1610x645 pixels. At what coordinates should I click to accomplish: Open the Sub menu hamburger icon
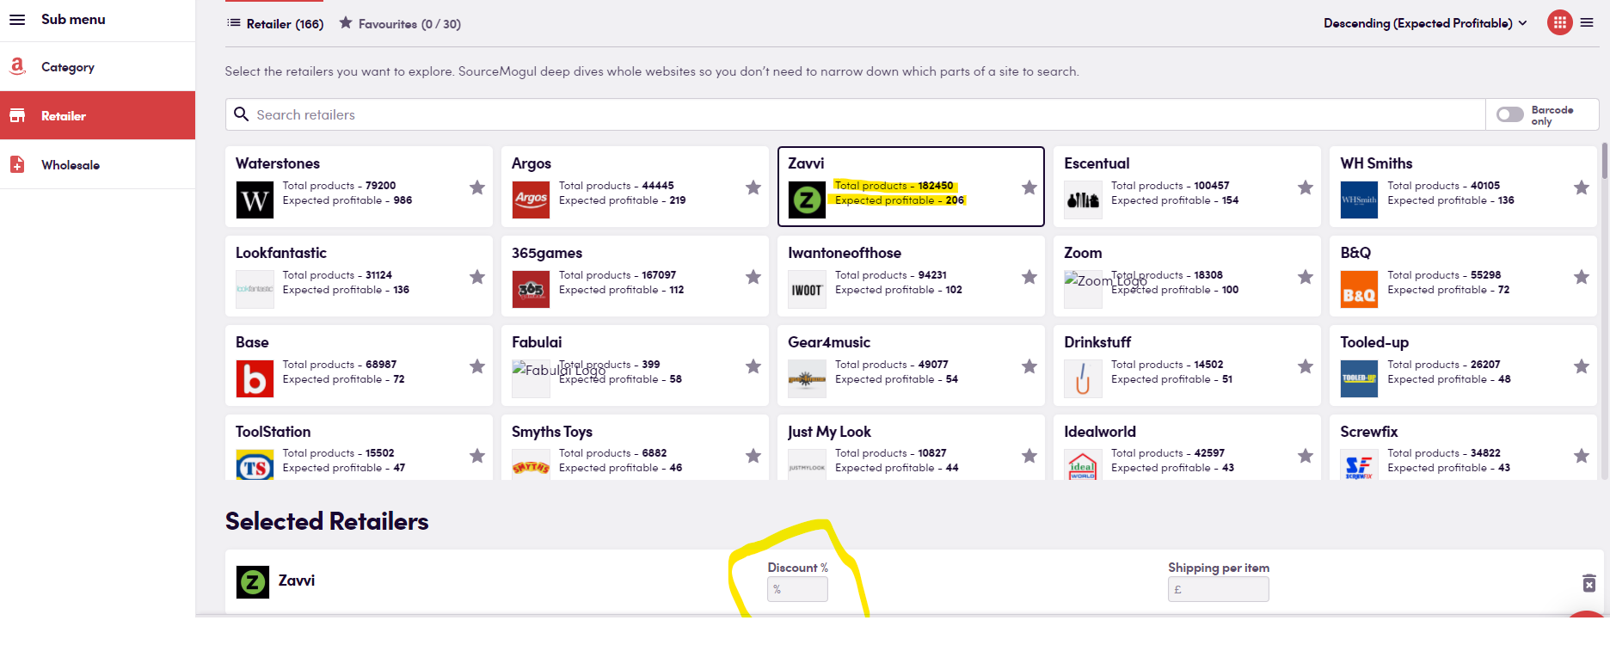17,19
